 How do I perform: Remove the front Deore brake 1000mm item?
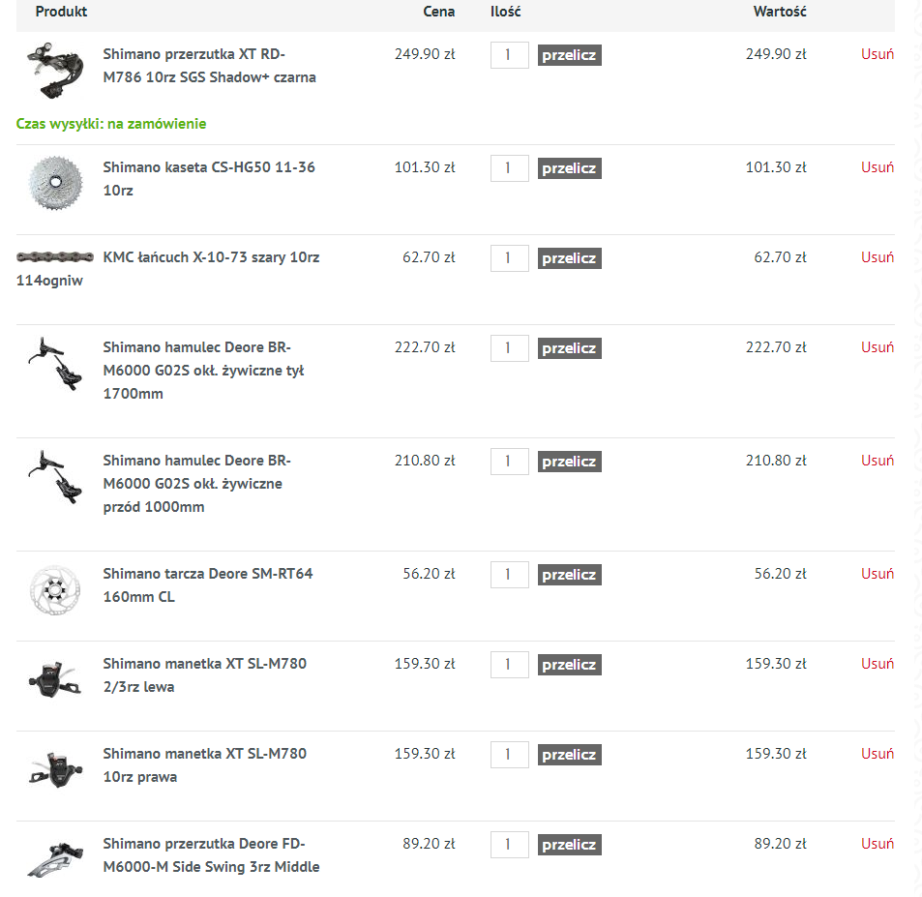[x=877, y=461]
